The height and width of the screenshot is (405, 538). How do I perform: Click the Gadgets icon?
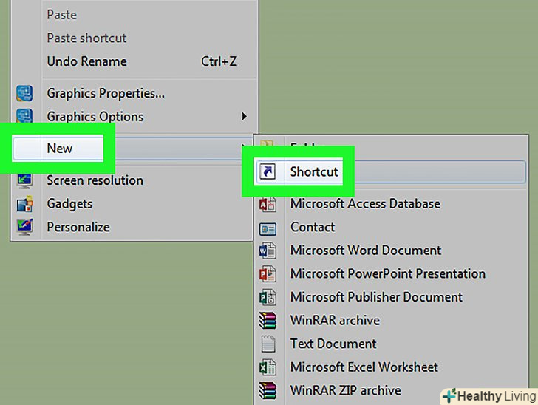pyautogui.click(x=24, y=204)
